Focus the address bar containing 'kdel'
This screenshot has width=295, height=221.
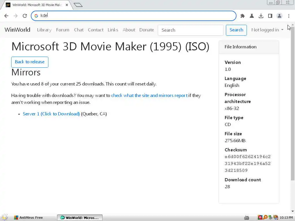134,16
